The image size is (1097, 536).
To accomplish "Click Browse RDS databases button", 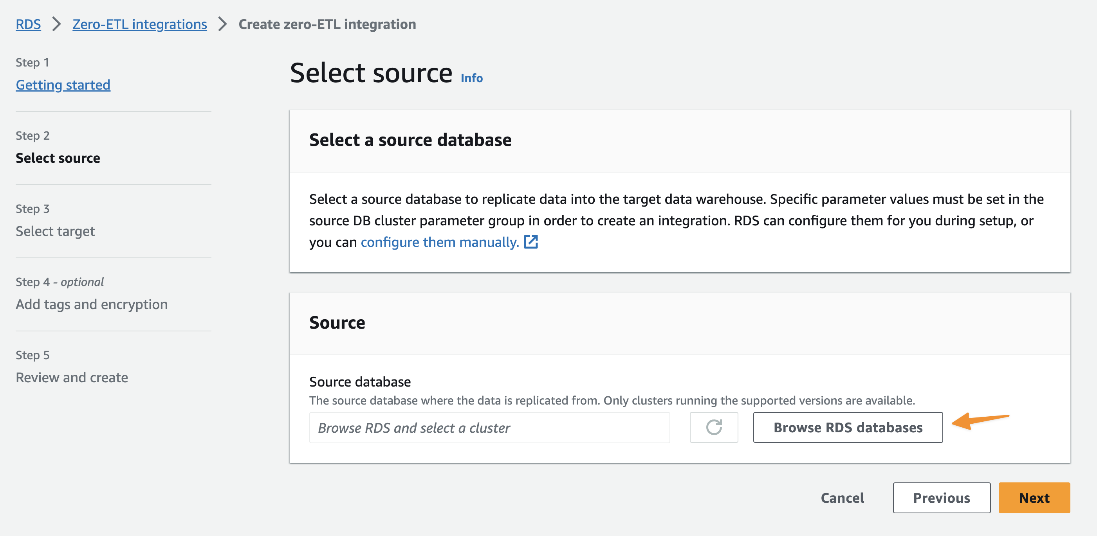I will 848,427.
